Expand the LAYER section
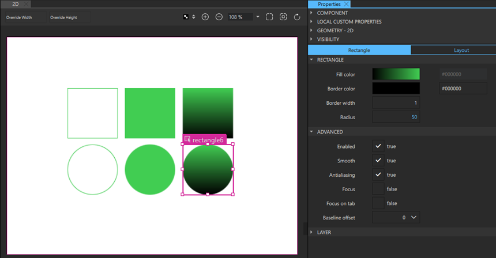This screenshot has height=258, width=496. (x=324, y=232)
